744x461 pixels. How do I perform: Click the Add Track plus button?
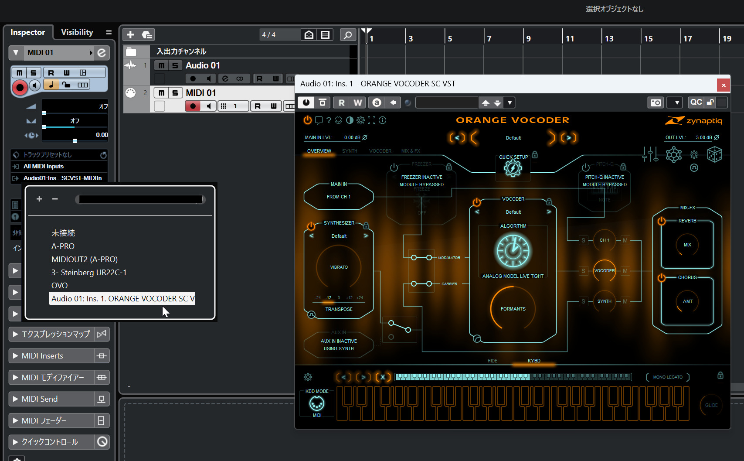pos(130,34)
